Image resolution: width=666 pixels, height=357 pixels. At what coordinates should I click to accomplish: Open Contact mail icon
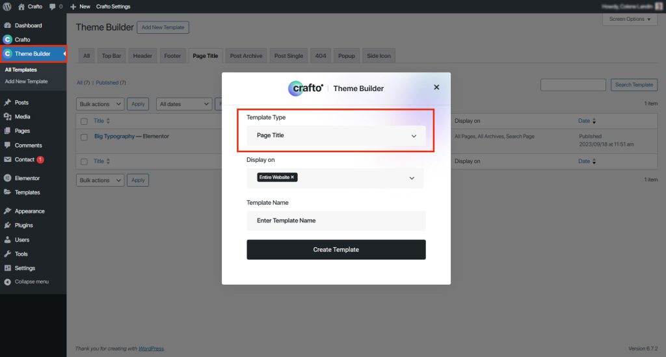coord(7,159)
